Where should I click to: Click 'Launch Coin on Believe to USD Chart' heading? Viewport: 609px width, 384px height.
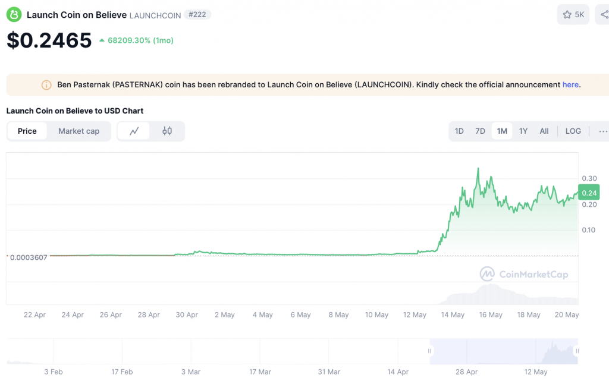74,111
